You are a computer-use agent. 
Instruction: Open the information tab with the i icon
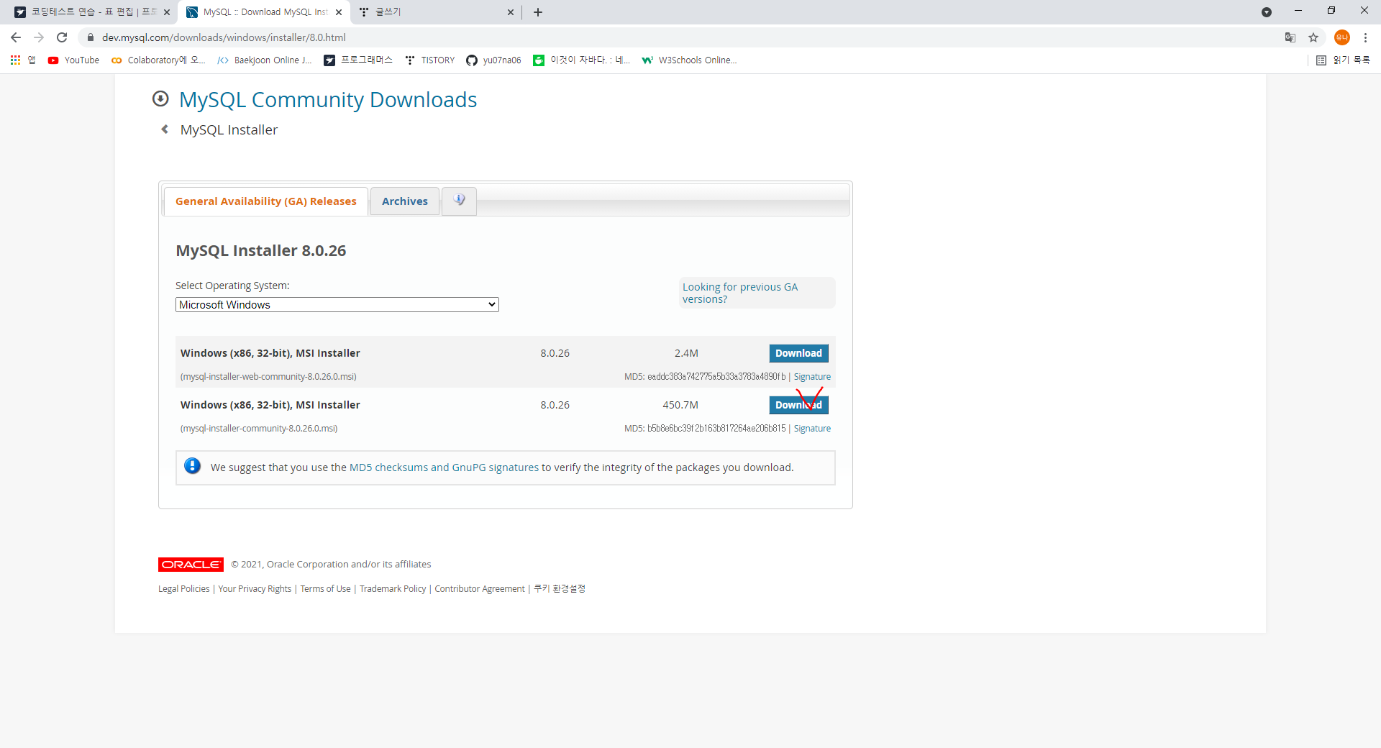point(459,200)
